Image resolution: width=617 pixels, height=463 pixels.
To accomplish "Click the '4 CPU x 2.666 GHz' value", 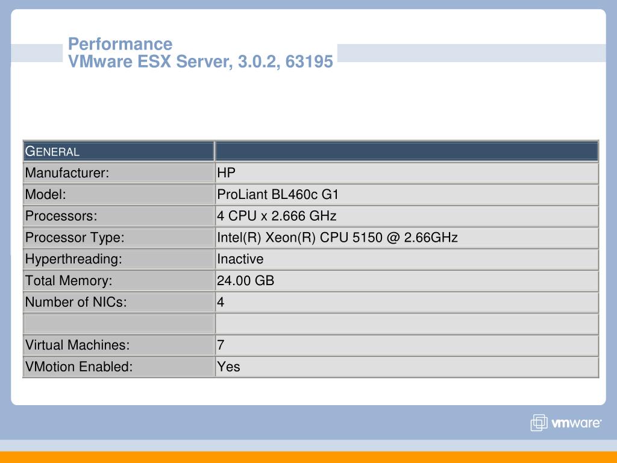I will pyautogui.click(x=277, y=216).
